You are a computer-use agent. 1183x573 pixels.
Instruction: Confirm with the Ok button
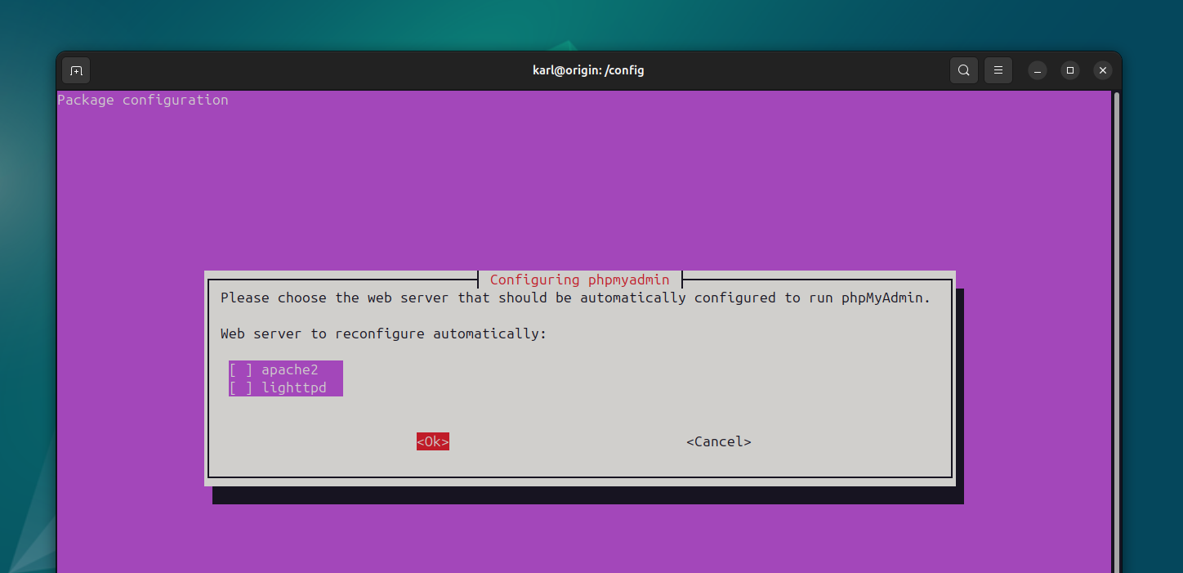pyautogui.click(x=433, y=441)
